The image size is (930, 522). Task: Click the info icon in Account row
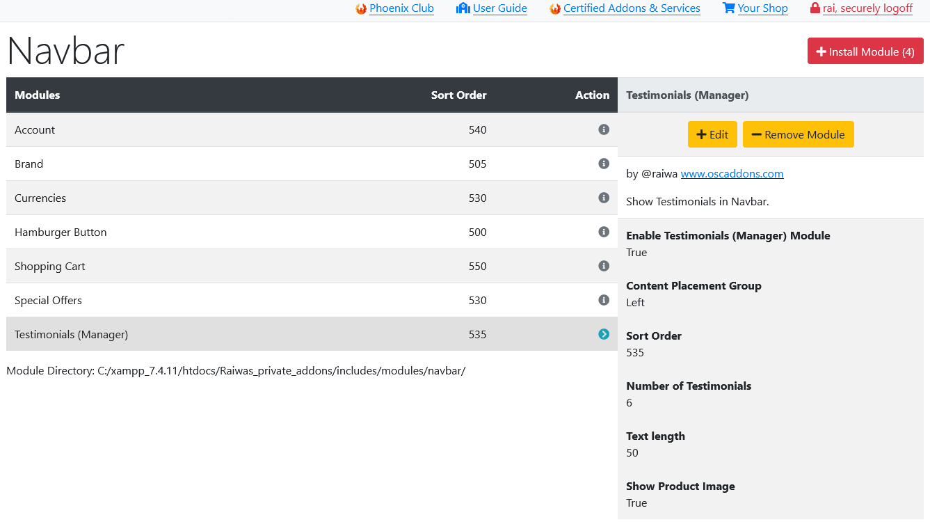pos(604,129)
